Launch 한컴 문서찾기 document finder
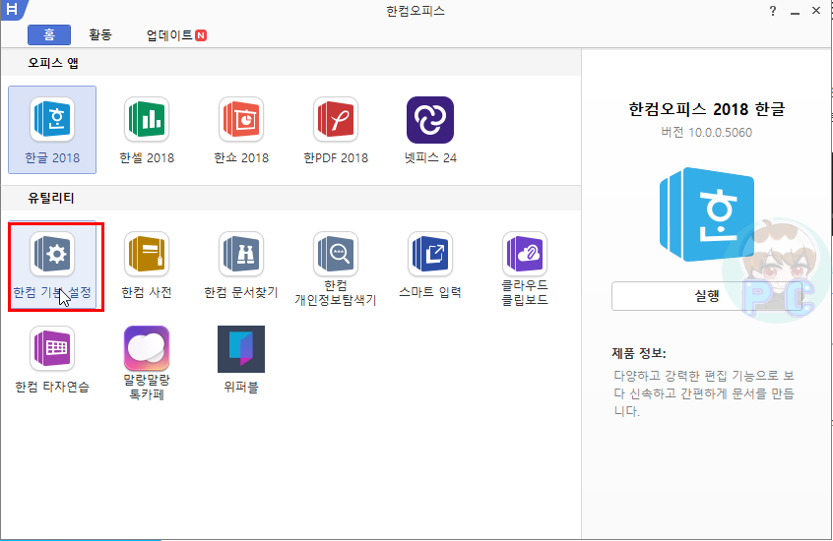 (x=241, y=265)
